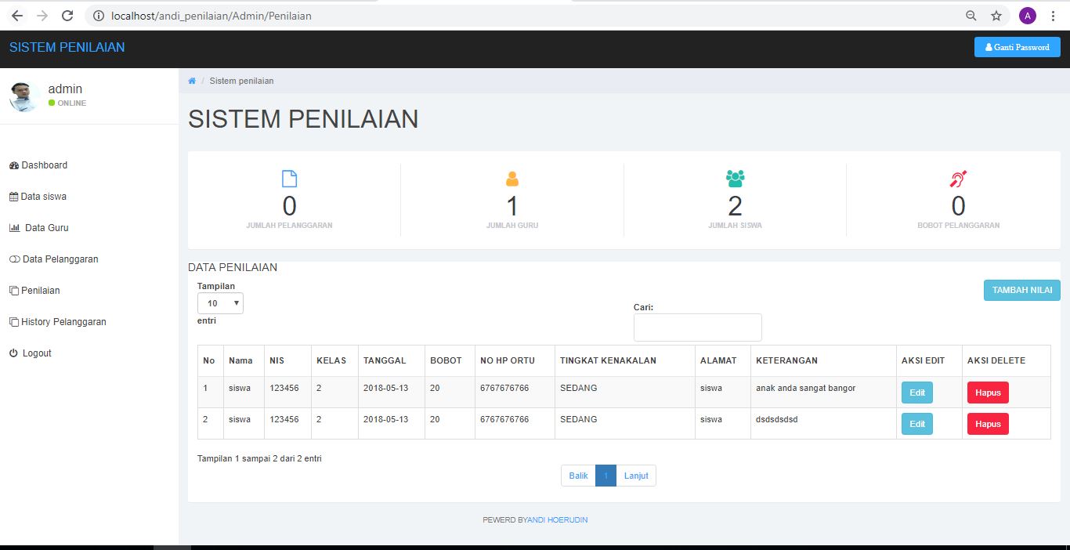Viewport: 1070px width, 550px height.
Task: Click the home icon in breadcrumb
Action: coord(192,81)
